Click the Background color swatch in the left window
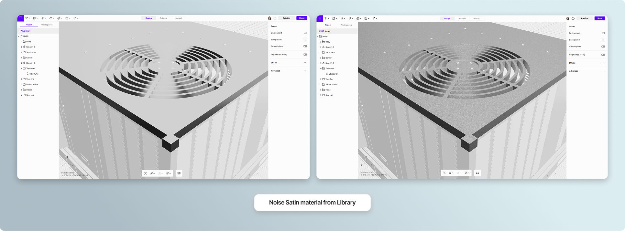The image size is (625, 231). click(x=305, y=40)
